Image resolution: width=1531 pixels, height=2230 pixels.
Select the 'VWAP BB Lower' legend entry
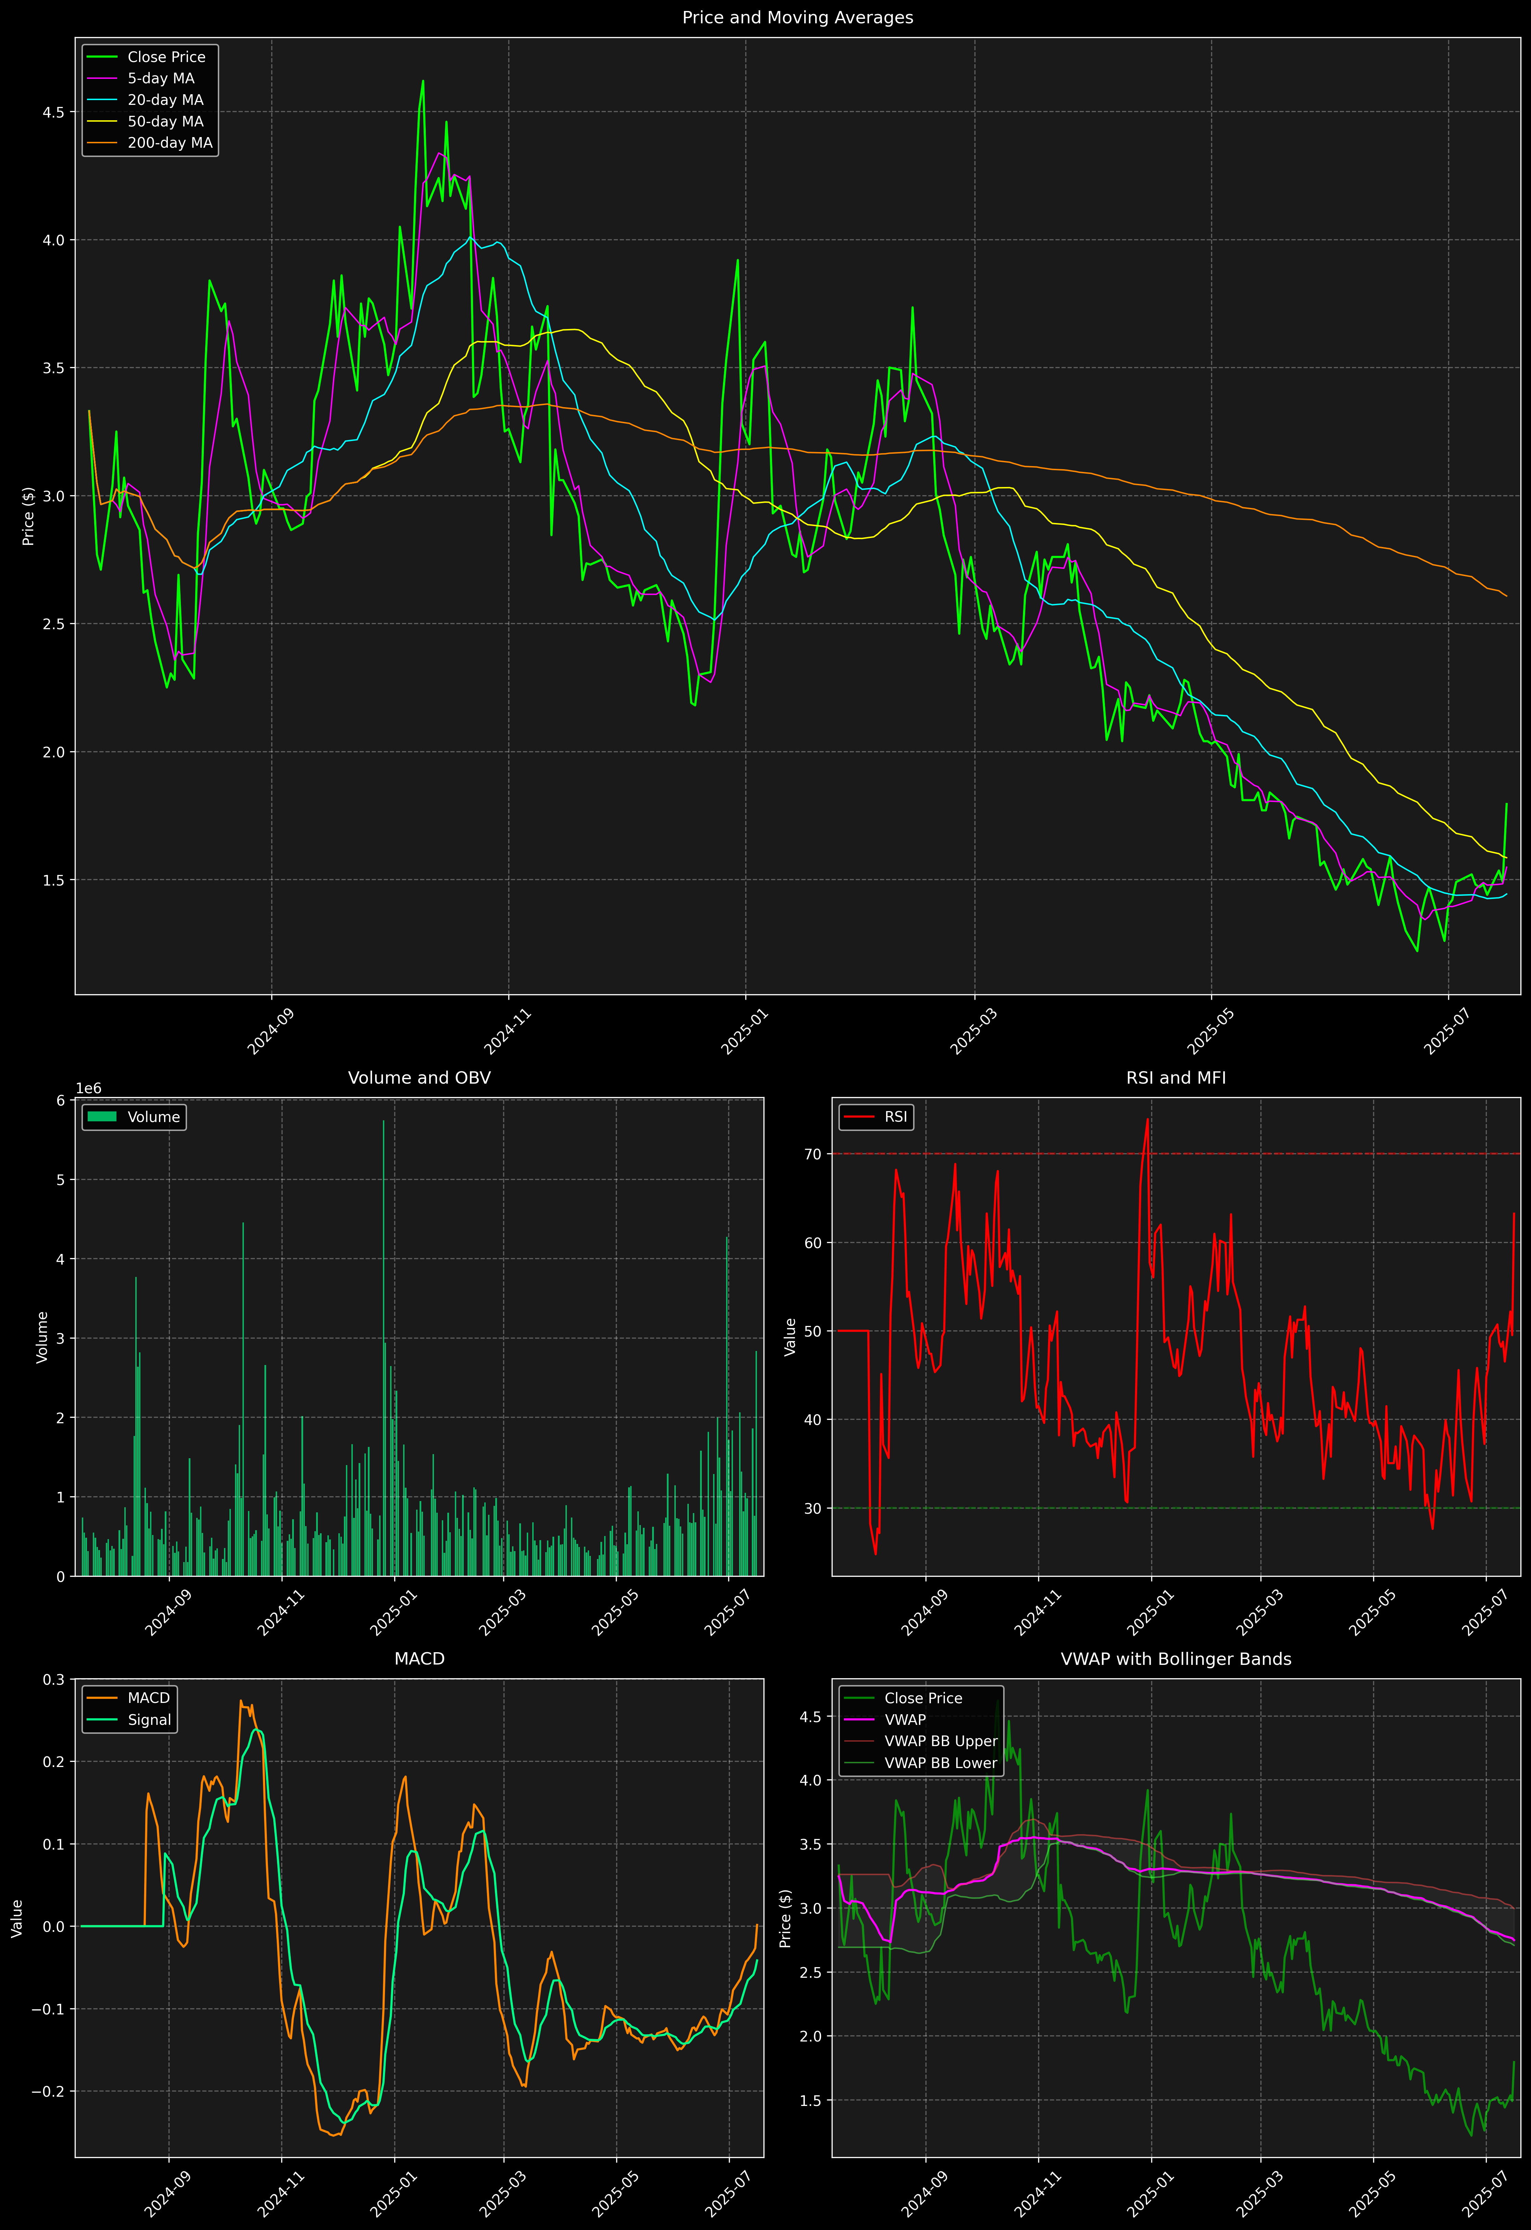click(x=941, y=1763)
